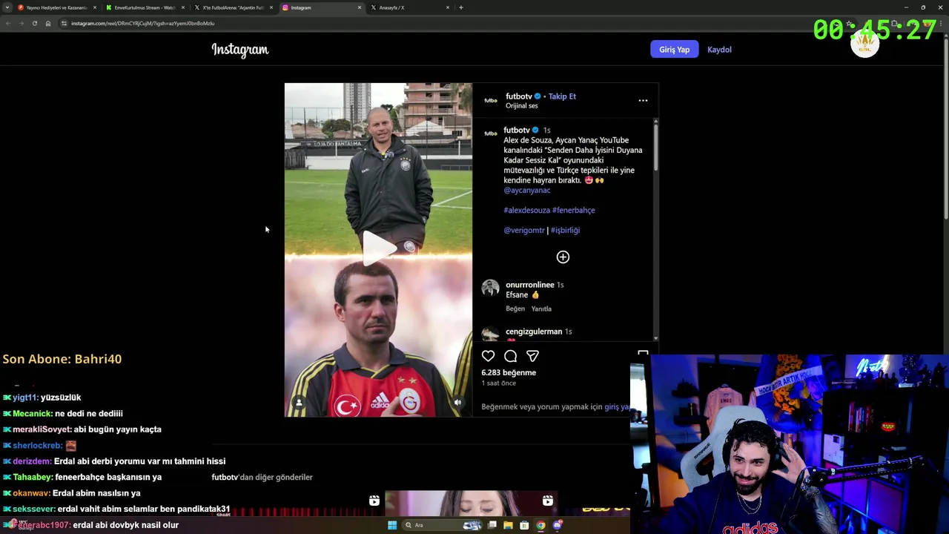Open Microsoft Store from taskbar
Image resolution: width=949 pixels, height=534 pixels.
click(524, 525)
